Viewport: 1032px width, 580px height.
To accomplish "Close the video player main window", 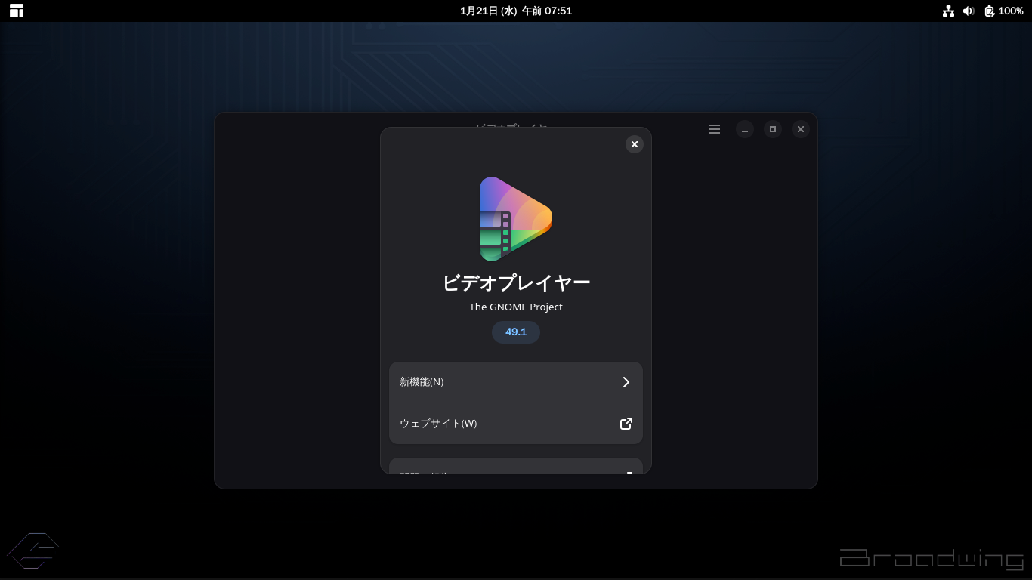I will pos(801,129).
